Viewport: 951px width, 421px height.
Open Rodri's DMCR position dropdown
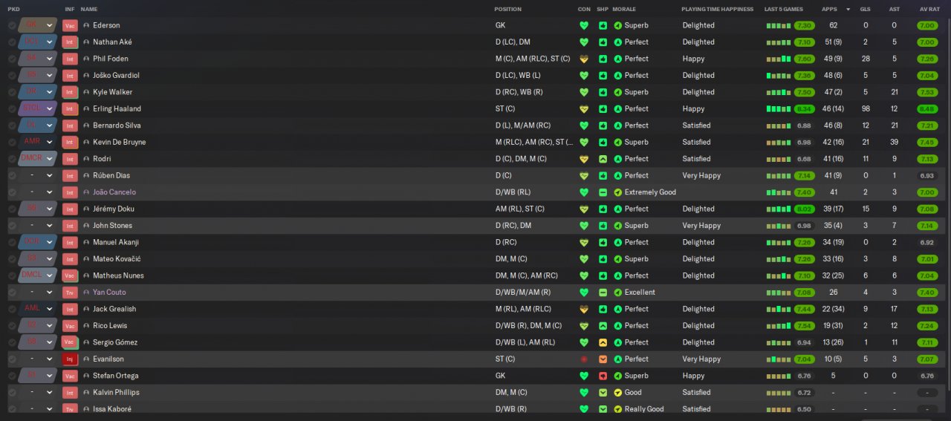[39, 159]
